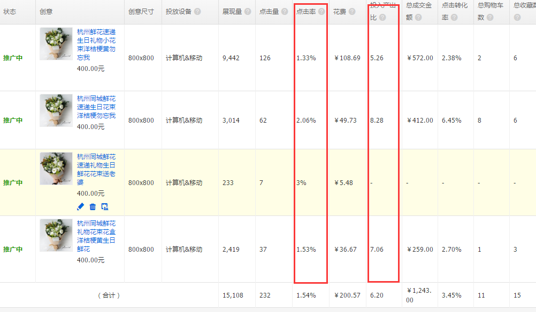Open link 杭州同城鲜花礼物花束花盒洋桔梗生日鲜花
The height and width of the screenshot is (312, 536).
coord(96,236)
